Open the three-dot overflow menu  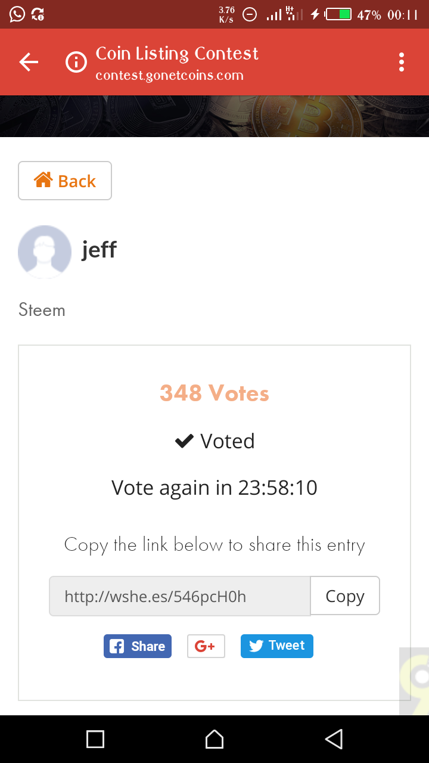coord(402,62)
